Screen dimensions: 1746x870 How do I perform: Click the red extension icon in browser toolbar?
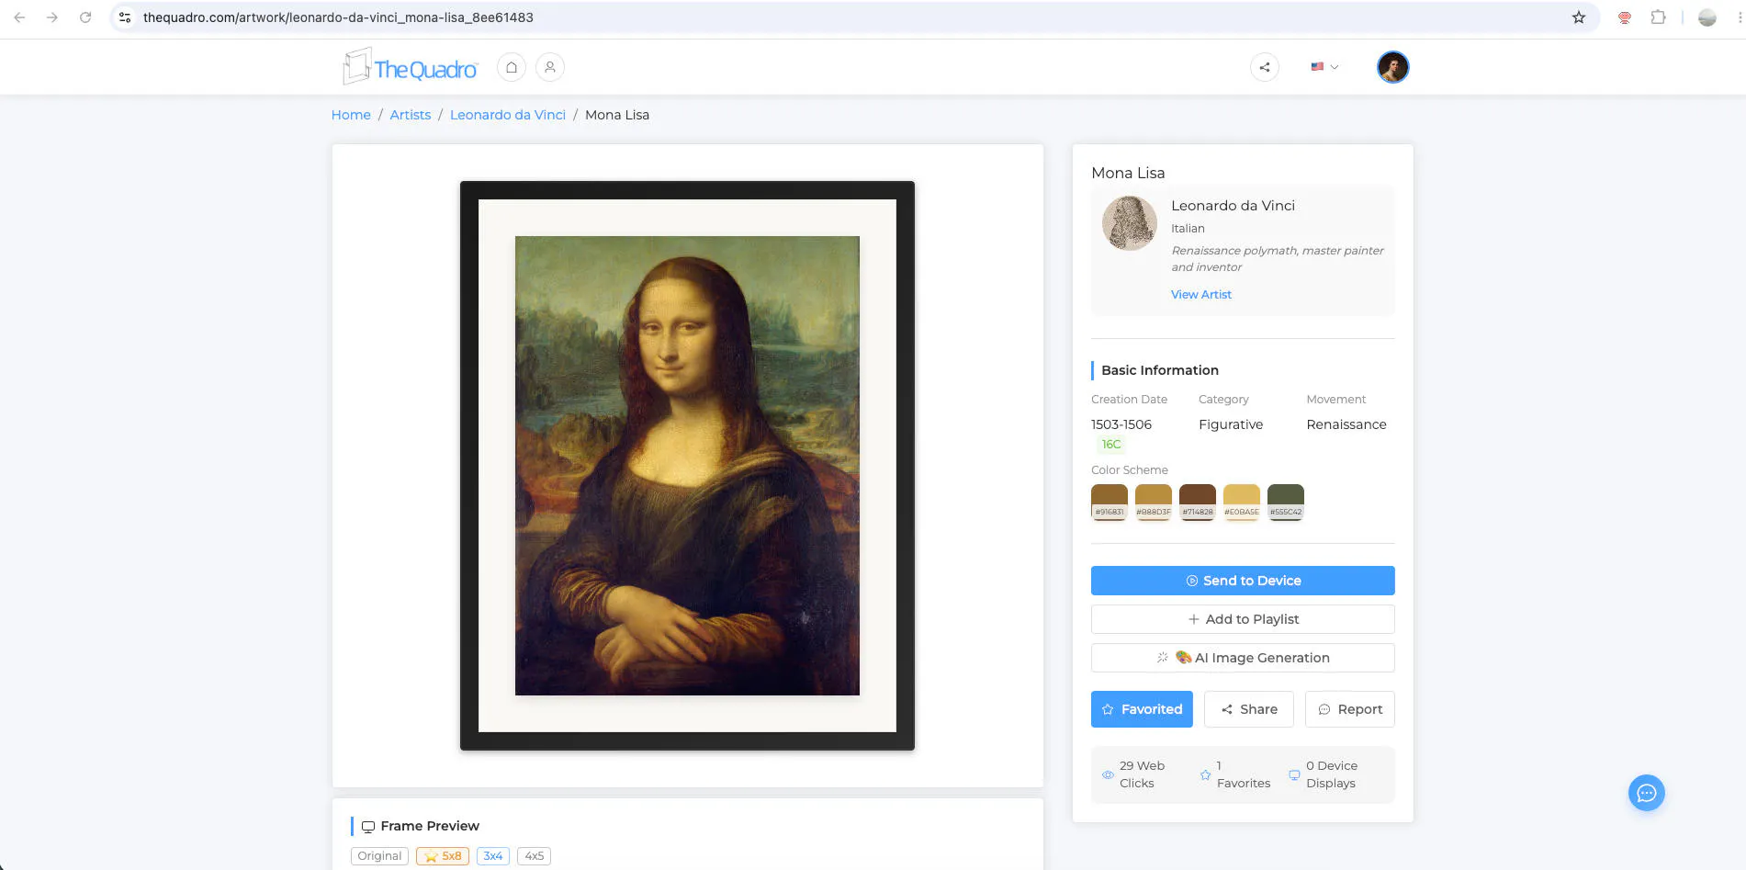[1625, 17]
